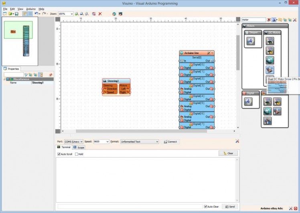Click the Zoom In magnifier icon
The width and height of the screenshot is (300, 213).
coord(77,14)
